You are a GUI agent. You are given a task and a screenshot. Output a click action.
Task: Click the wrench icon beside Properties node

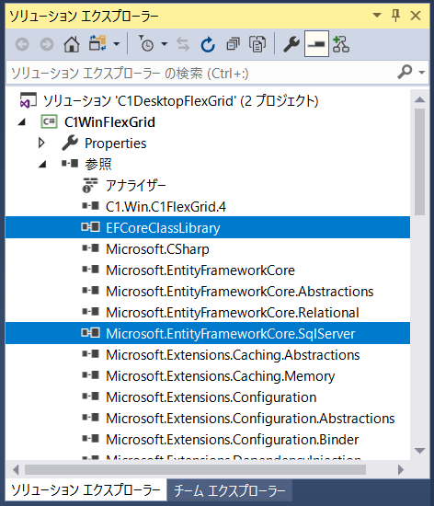click(70, 143)
